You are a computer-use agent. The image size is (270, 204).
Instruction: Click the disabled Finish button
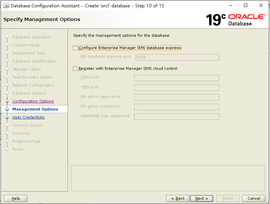[x=228, y=199]
